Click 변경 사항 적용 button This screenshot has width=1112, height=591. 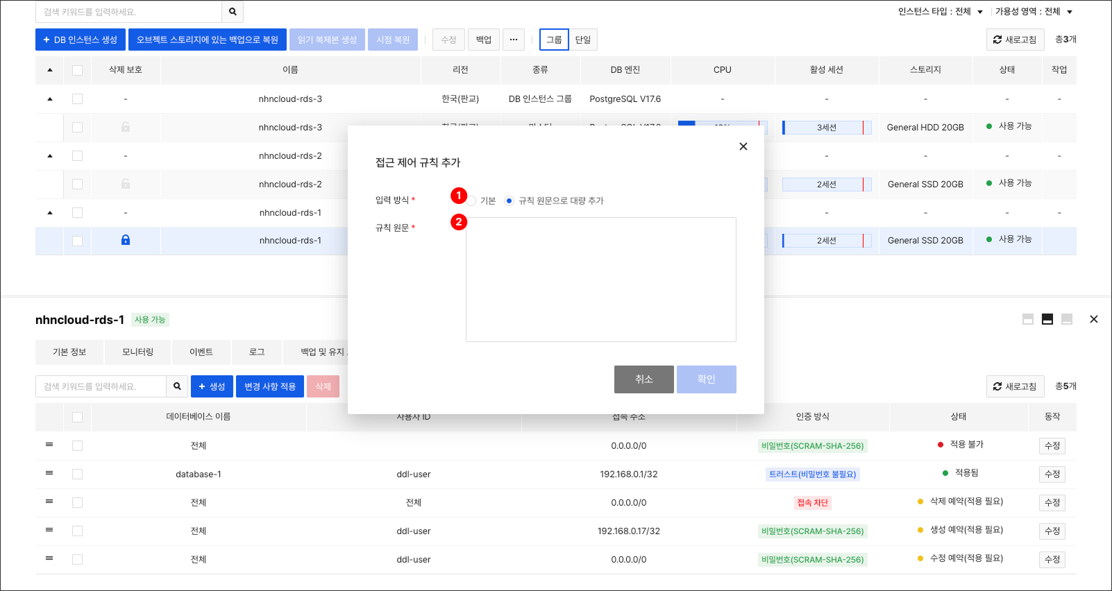[x=270, y=386]
